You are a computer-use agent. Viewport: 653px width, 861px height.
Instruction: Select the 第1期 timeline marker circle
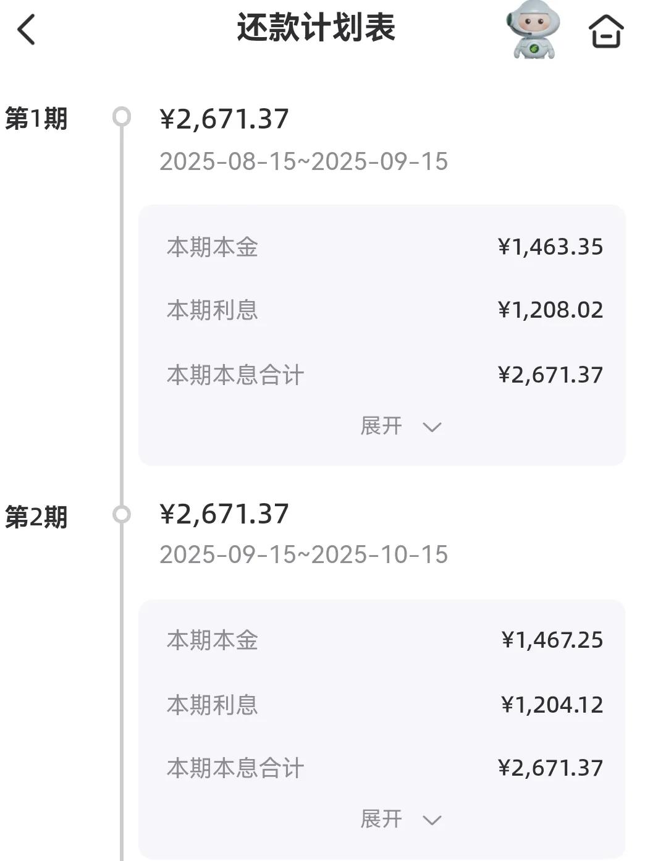click(x=122, y=116)
